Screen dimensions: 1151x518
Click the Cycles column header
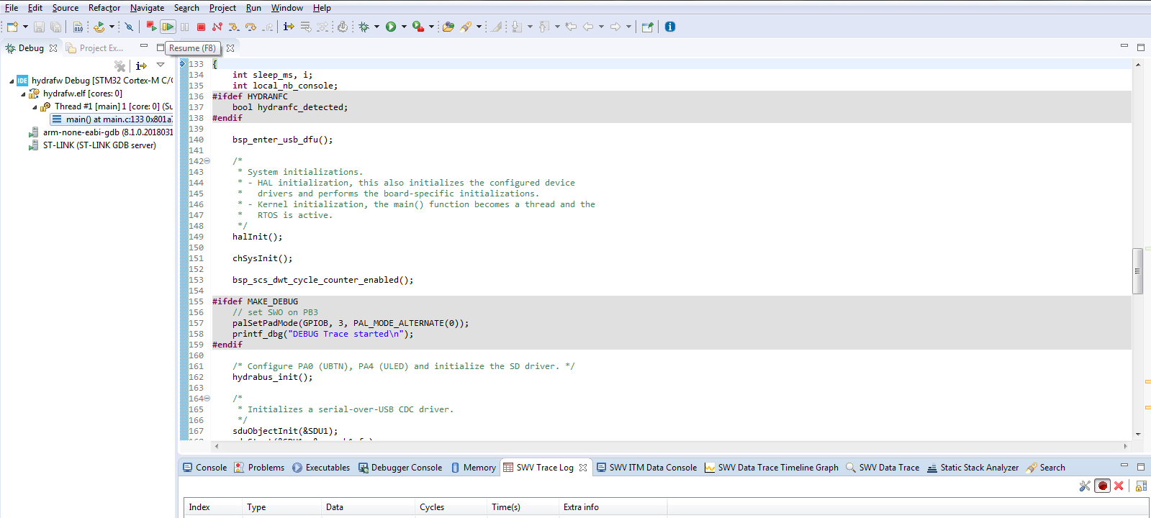coord(451,507)
